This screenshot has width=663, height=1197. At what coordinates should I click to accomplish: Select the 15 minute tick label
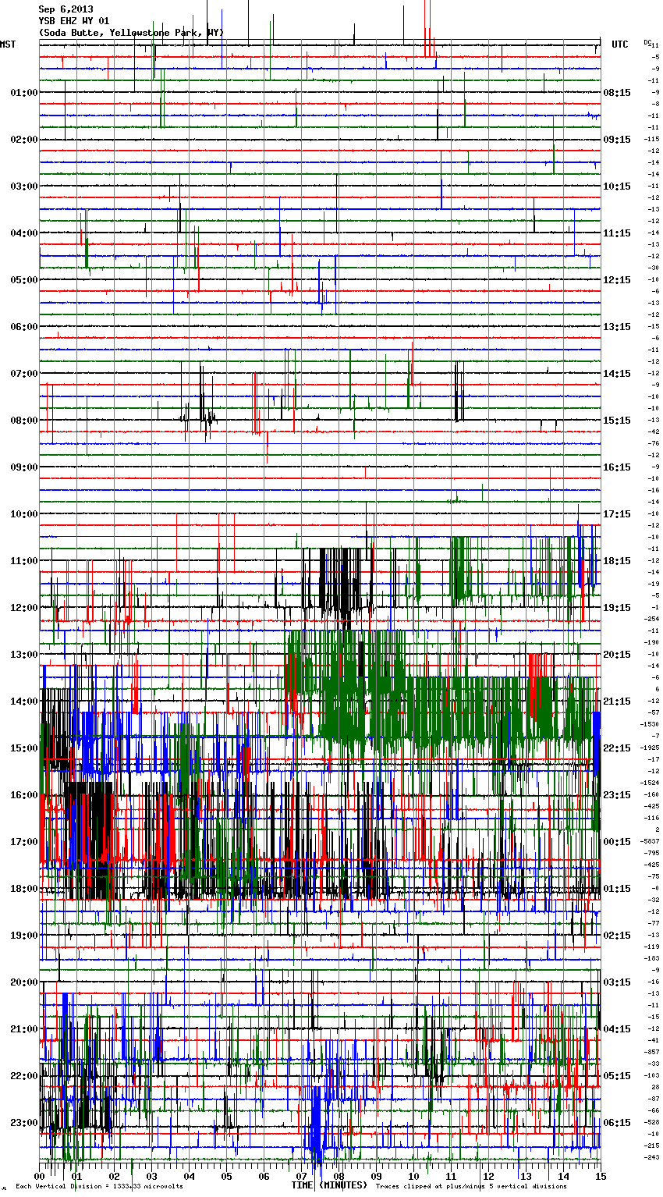coord(600,1176)
